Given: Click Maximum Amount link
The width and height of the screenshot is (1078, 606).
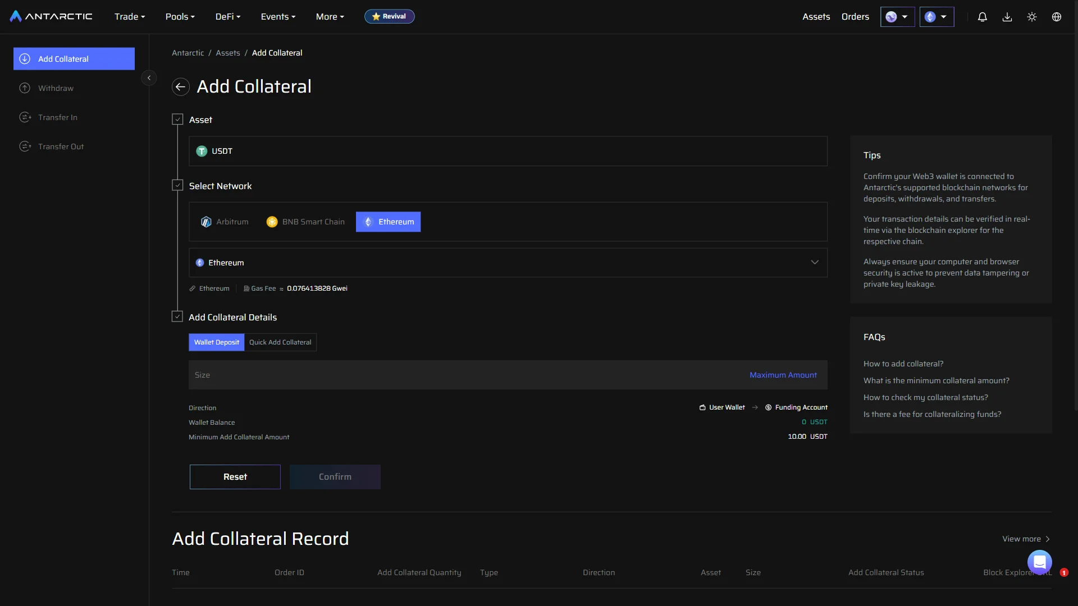Looking at the screenshot, I should [783, 375].
